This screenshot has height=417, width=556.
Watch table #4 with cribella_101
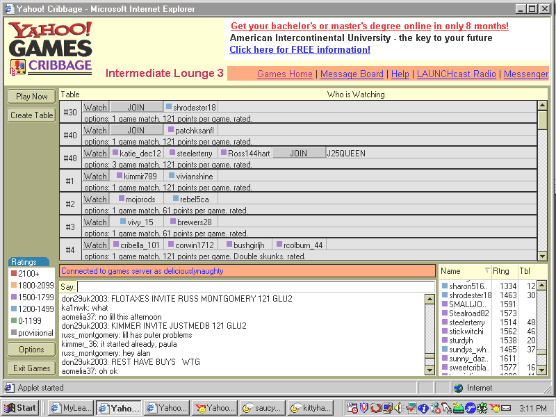click(x=95, y=245)
